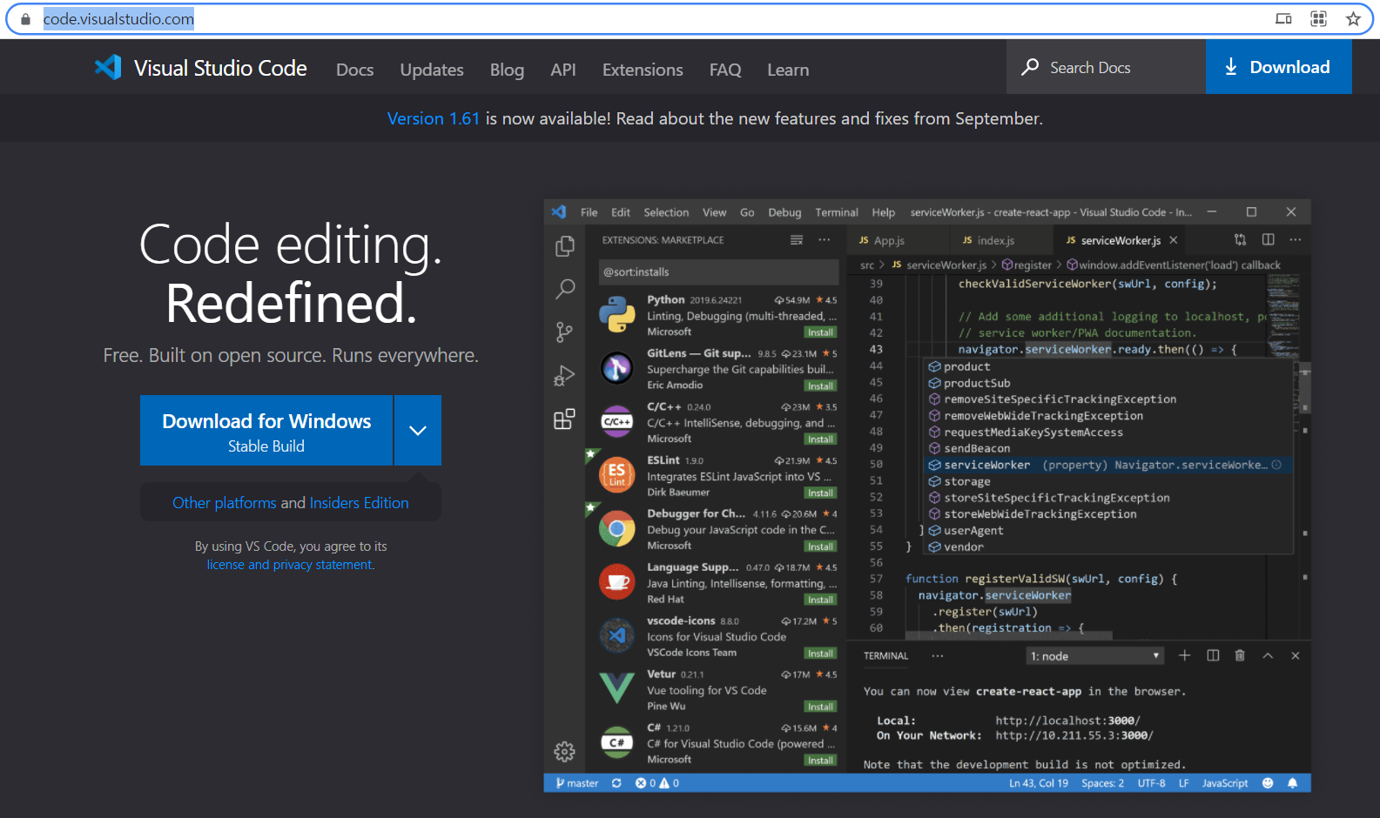Click the master branch in status bar
This screenshot has width=1380, height=818.
pyautogui.click(x=576, y=783)
